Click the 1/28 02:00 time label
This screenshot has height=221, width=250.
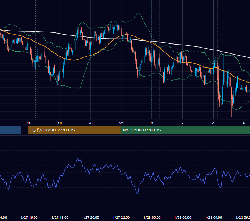pyautogui.click(x=183, y=217)
